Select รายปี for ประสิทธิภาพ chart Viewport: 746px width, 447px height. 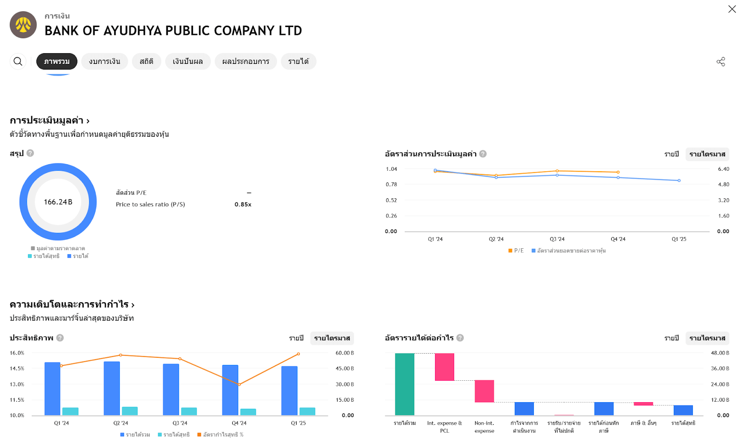click(297, 338)
